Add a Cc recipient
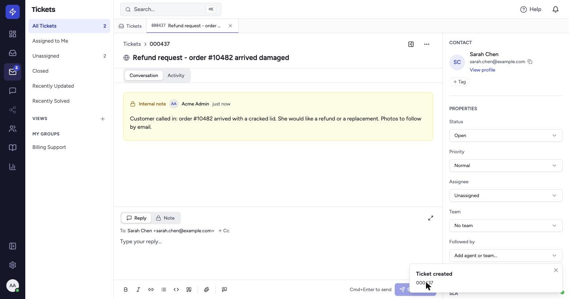This screenshot has width=569, height=299. [224, 231]
